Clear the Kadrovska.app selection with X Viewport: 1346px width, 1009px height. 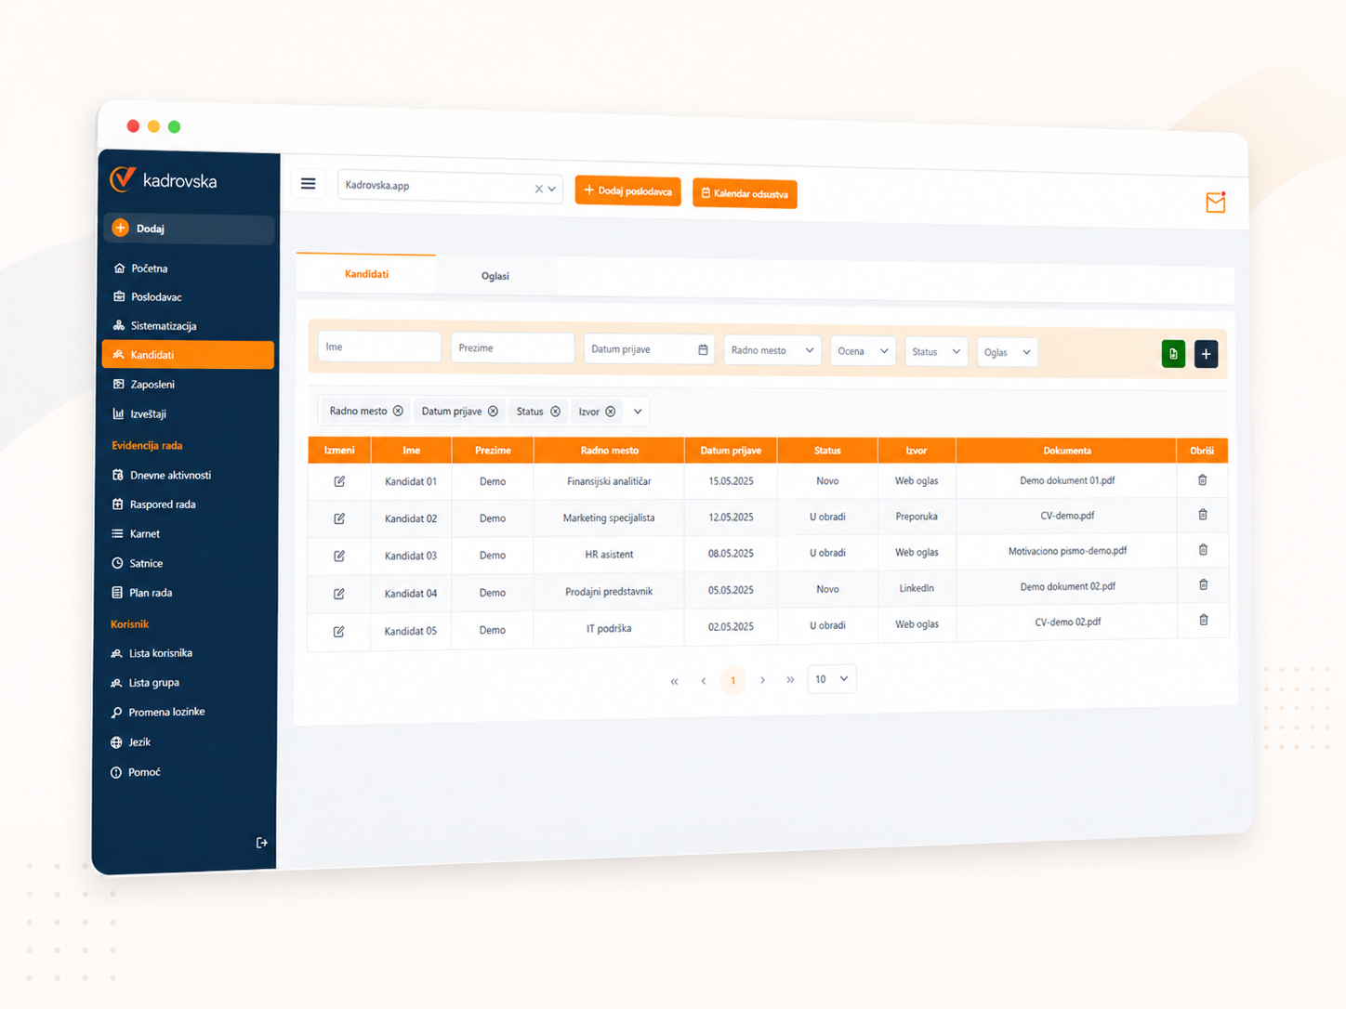[538, 189]
